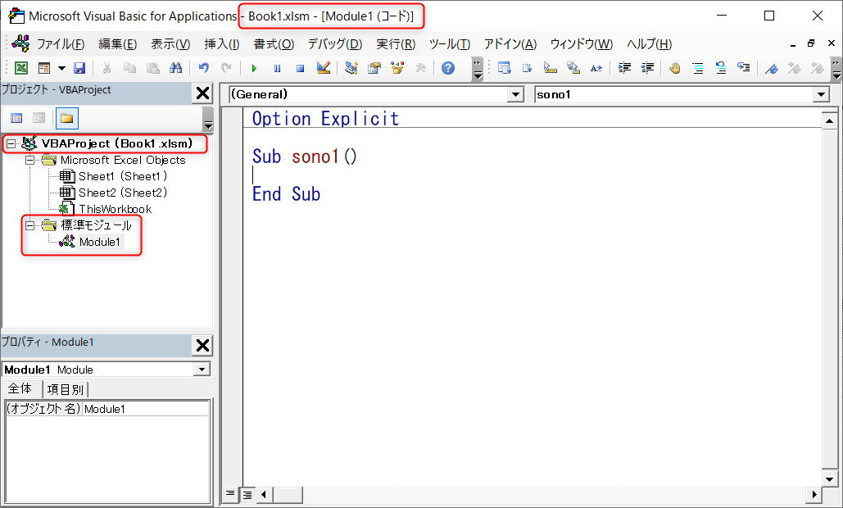Click List Properties/Methods icon

coord(504,68)
